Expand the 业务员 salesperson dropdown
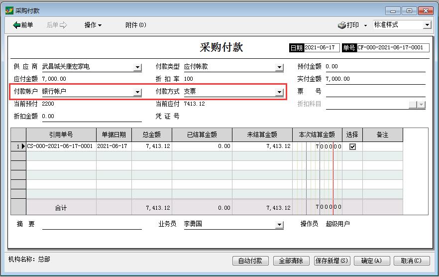439x277 pixels. [279, 225]
